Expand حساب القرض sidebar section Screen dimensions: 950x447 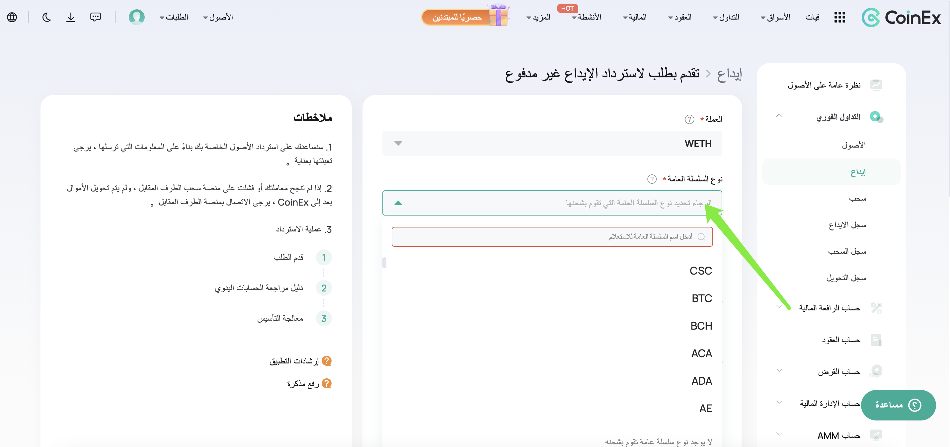coord(779,370)
